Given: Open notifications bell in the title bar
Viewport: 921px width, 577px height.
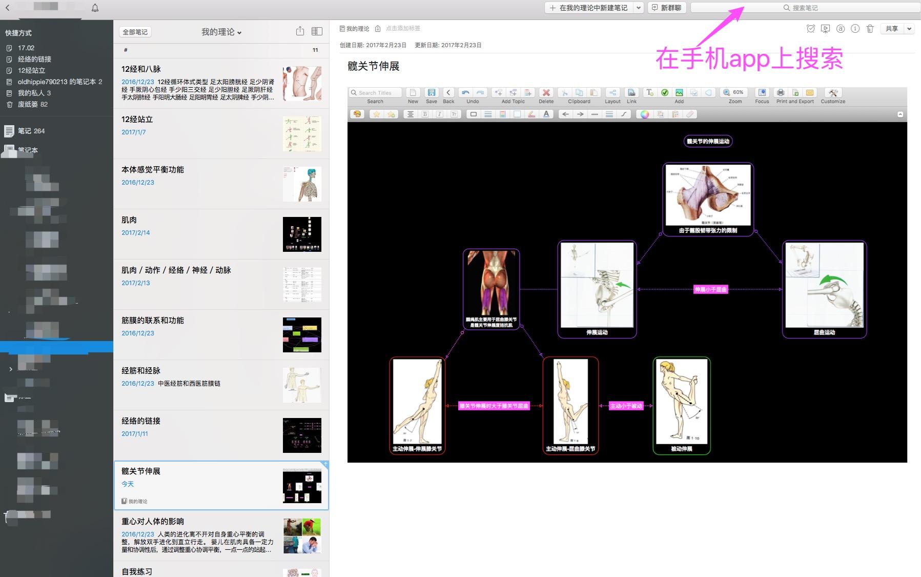Looking at the screenshot, I should (95, 8).
